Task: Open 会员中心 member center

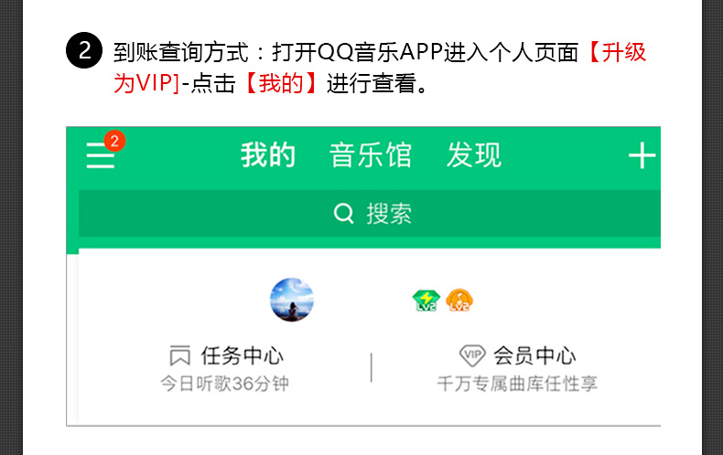Action: tap(534, 355)
